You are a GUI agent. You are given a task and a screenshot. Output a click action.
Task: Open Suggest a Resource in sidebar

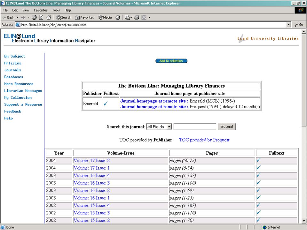coord(23,104)
